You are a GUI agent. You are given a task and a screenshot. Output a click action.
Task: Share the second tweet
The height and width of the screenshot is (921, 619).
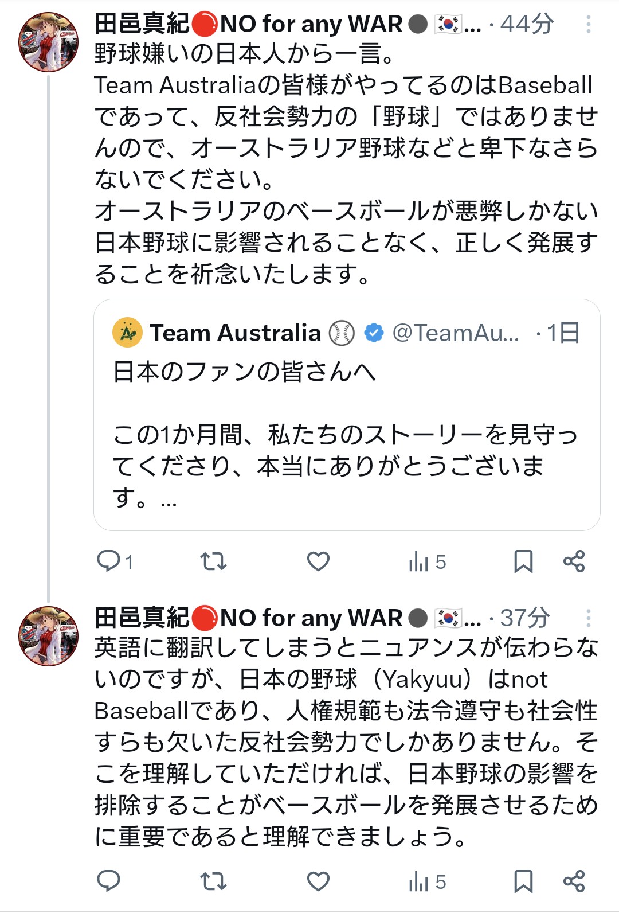[574, 881]
